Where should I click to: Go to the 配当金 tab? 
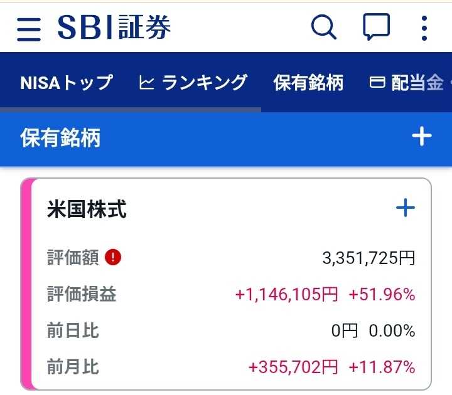click(x=417, y=83)
